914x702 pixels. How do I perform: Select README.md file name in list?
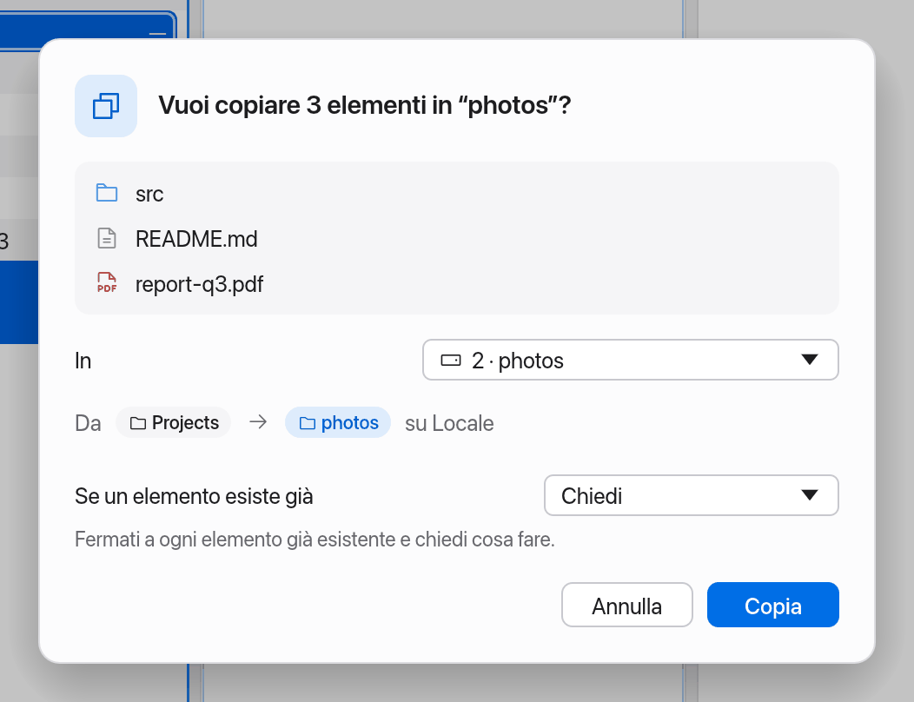tap(196, 239)
